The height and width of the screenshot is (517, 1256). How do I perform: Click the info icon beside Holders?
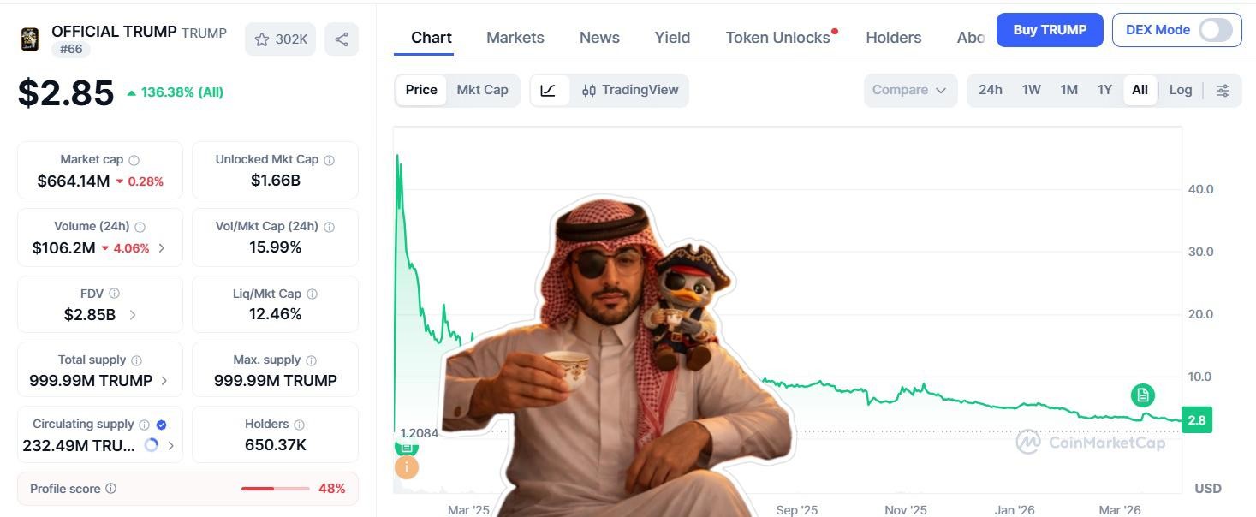[299, 425]
